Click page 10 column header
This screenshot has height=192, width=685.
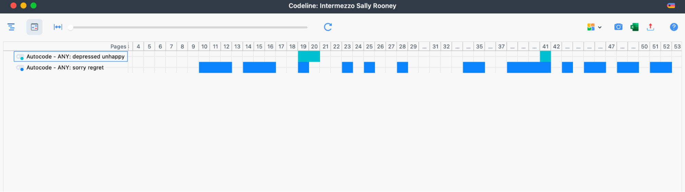(x=204, y=47)
